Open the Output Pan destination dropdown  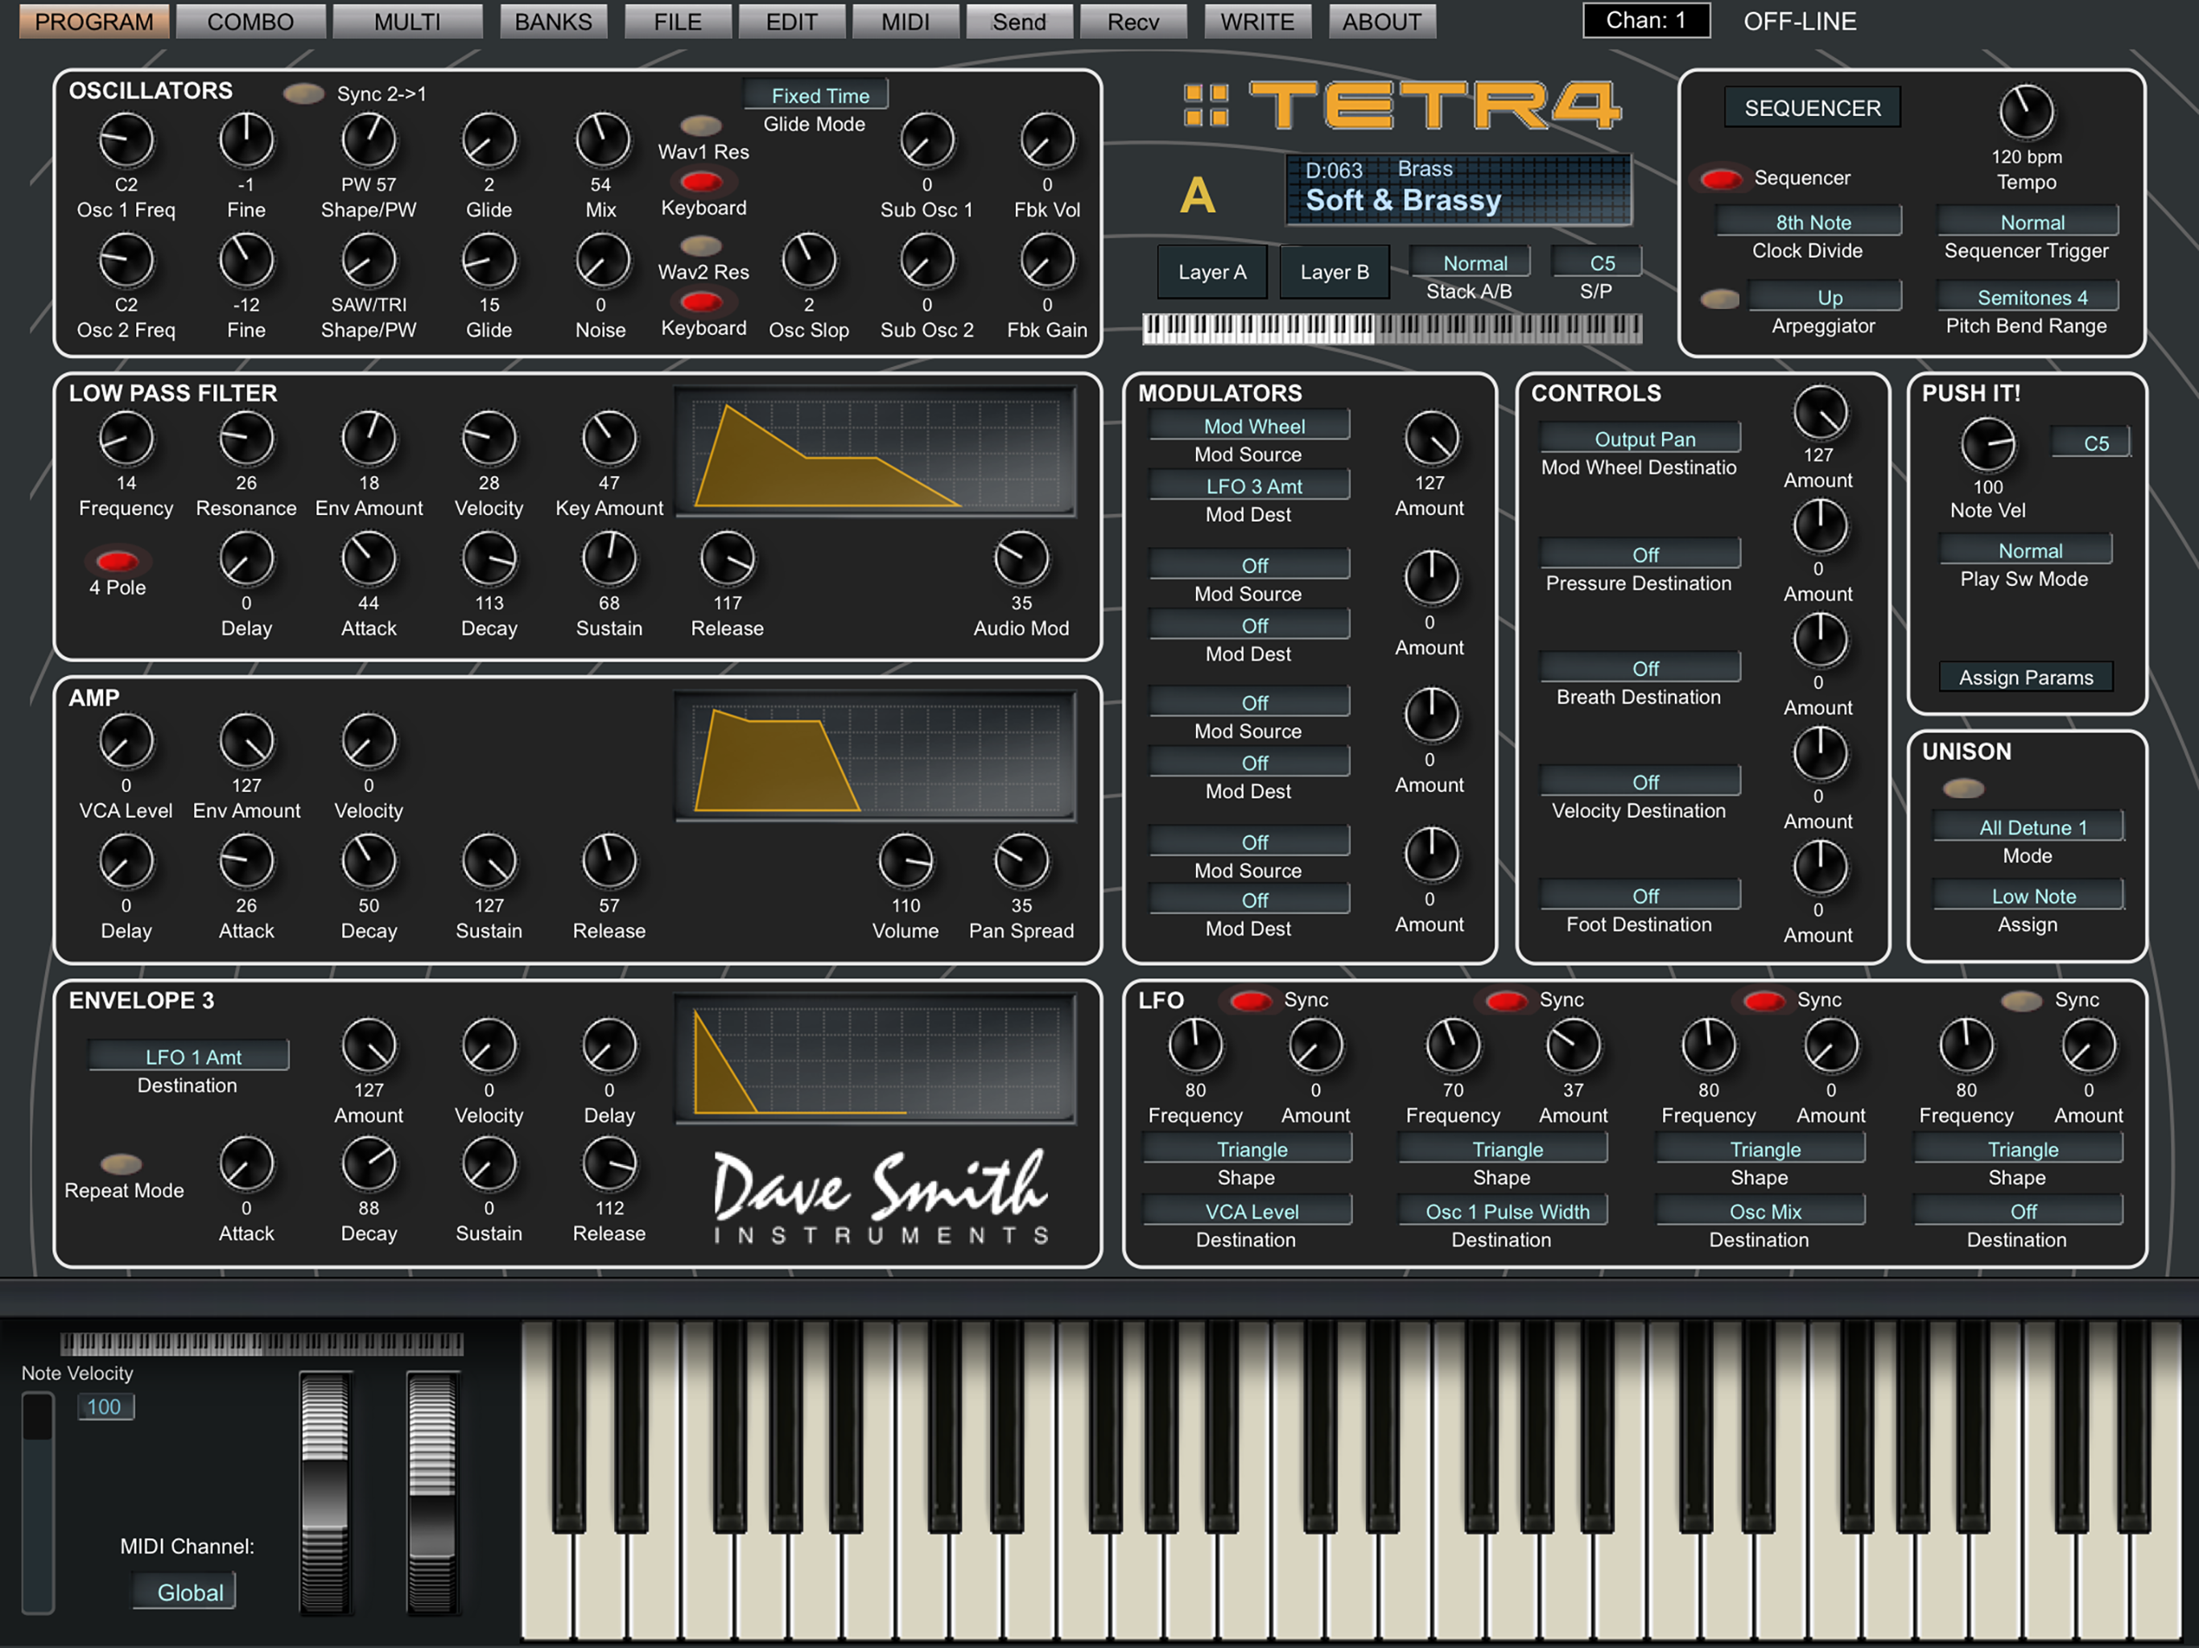click(x=1640, y=439)
